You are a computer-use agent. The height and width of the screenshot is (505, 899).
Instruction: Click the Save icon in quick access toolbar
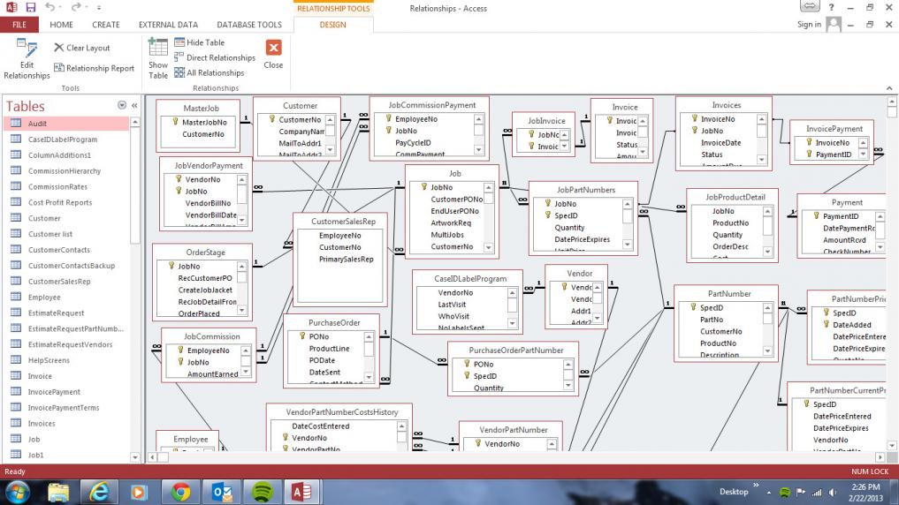[30, 7]
